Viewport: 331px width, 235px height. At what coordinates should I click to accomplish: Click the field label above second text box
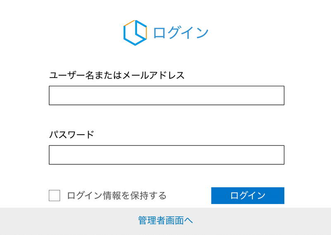click(72, 135)
